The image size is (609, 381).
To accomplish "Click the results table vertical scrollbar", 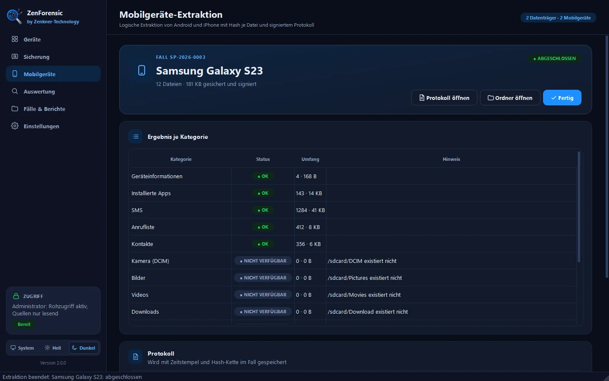I will pyautogui.click(x=579, y=207).
